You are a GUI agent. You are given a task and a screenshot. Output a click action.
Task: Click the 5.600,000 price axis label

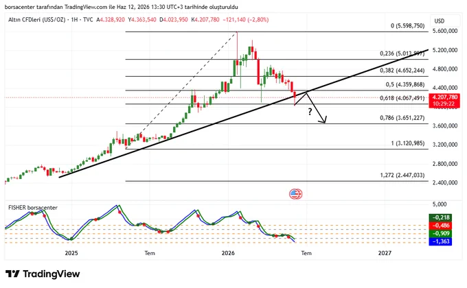445,31
